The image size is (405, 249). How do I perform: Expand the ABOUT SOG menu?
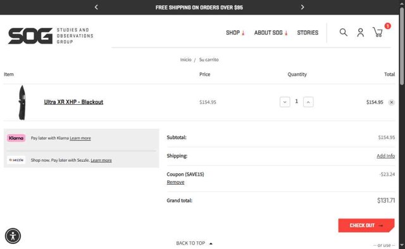[271, 33]
